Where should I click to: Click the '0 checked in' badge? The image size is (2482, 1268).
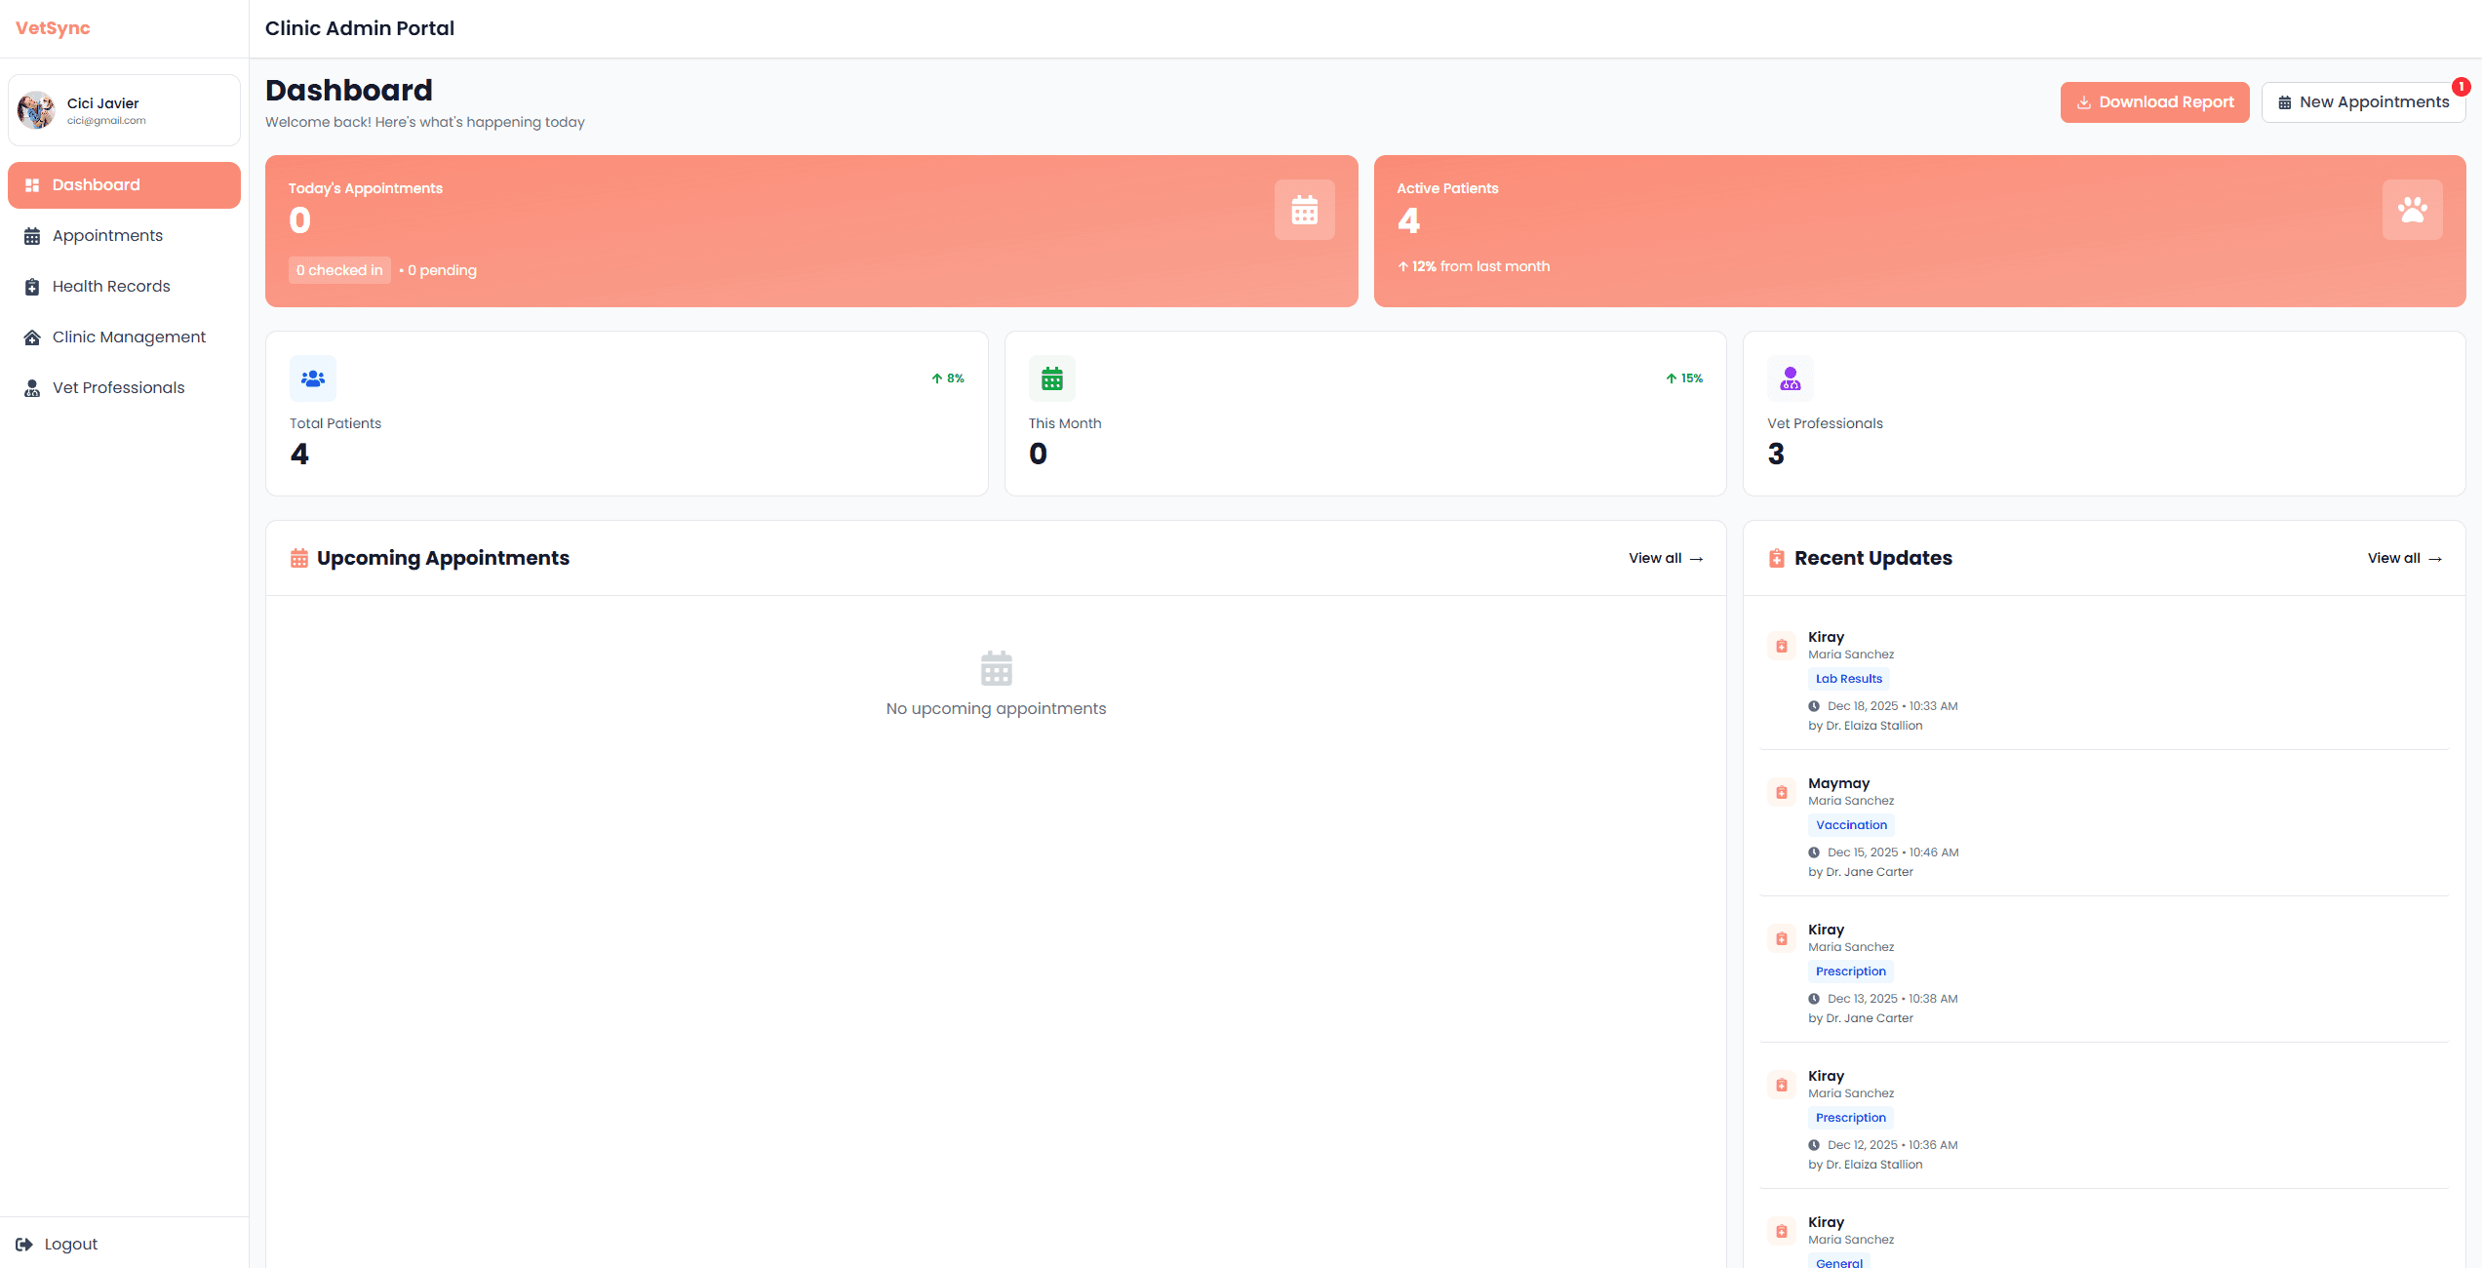pyautogui.click(x=339, y=270)
